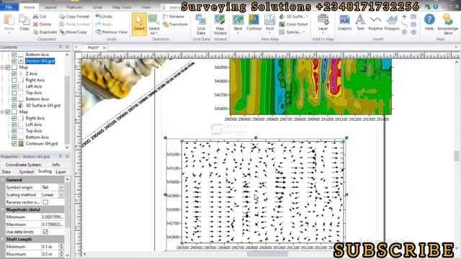Toggle visibility of Vectors-SH.grd layer

tap(14, 61)
